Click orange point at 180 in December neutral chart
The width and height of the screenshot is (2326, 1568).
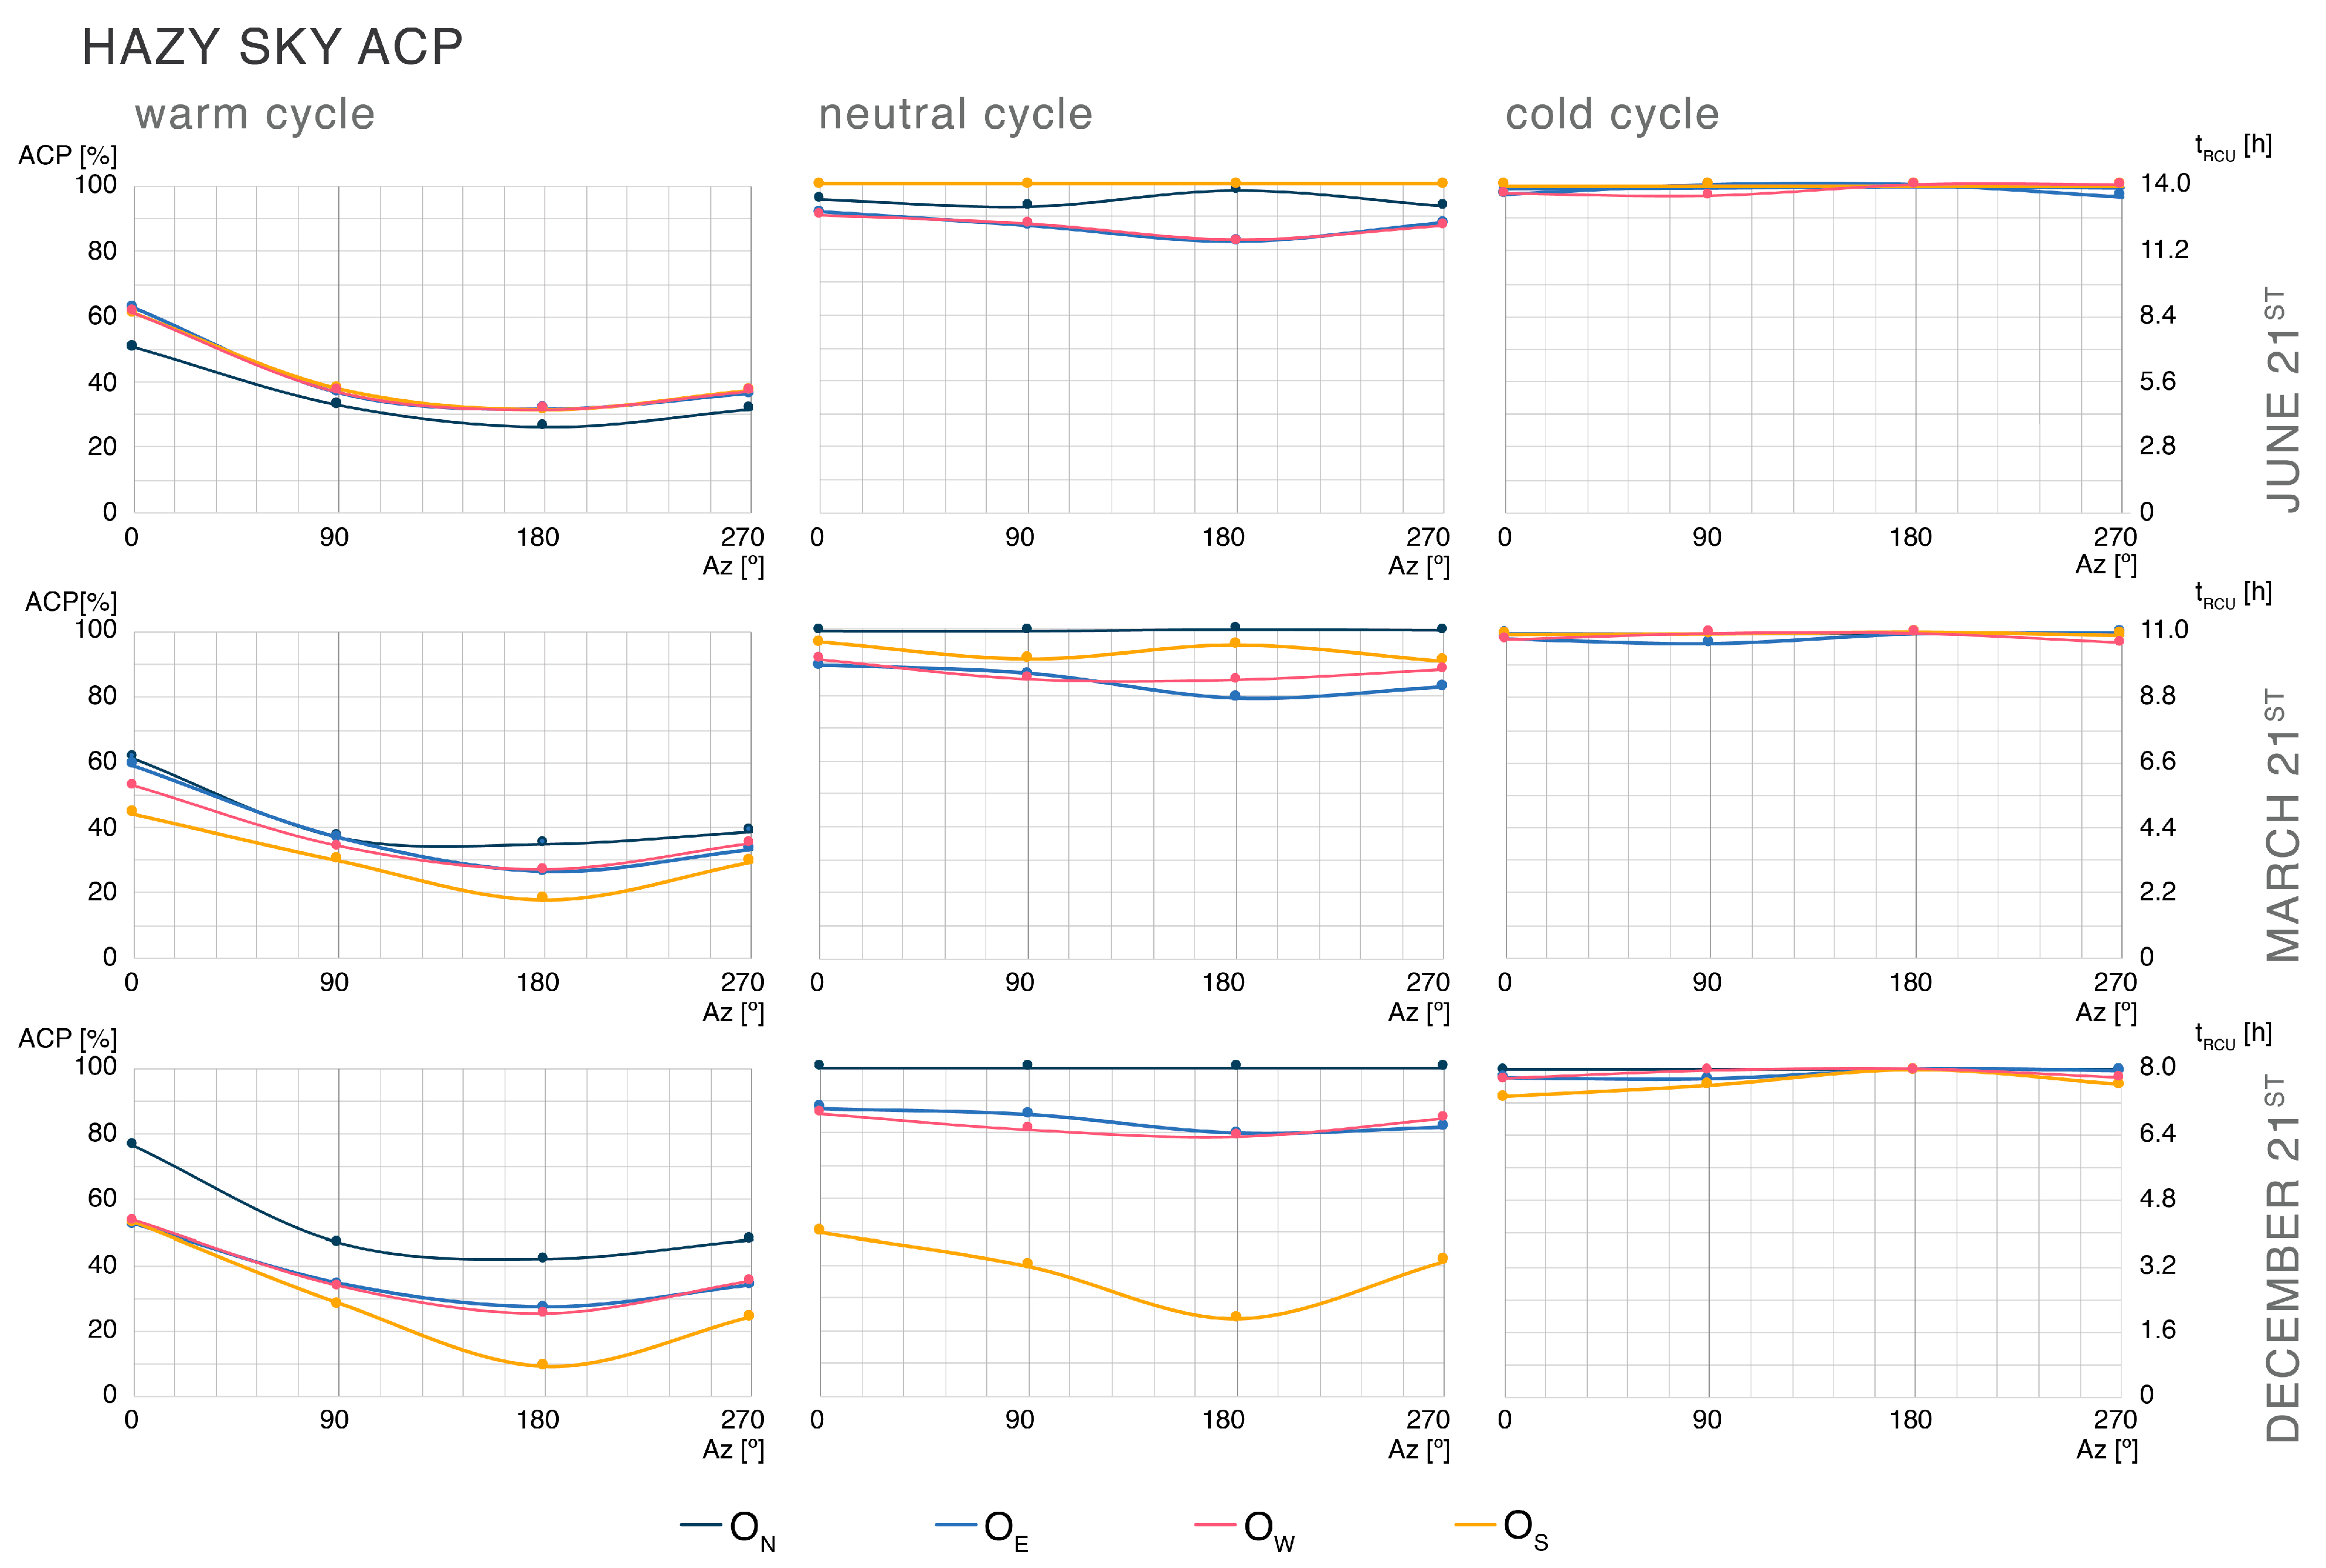(1236, 1317)
